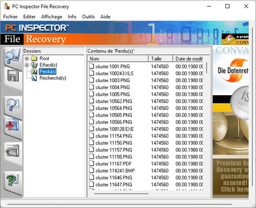The width and height of the screenshot is (256, 208).
Task: Open the Editer menu
Action: pos(30,17)
